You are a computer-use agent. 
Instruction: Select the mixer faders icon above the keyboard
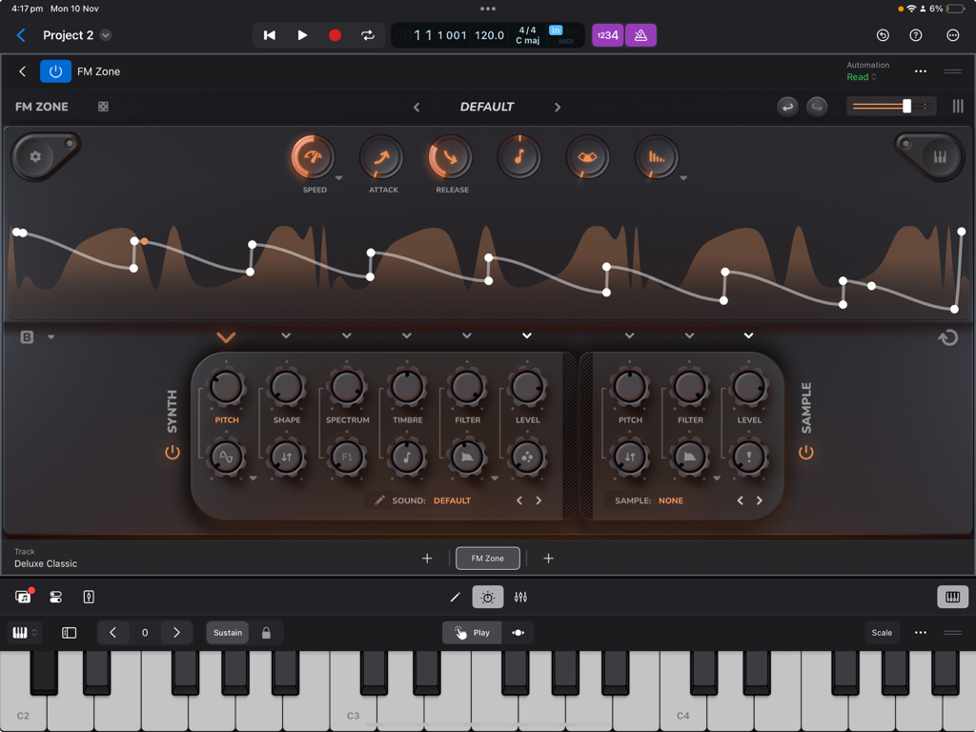click(x=520, y=597)
